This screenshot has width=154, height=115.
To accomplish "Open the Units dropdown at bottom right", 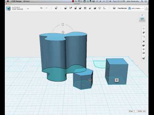I will tap(141, 111).
